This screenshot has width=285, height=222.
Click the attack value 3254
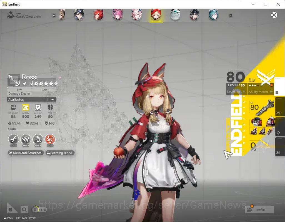pos(32,123)
